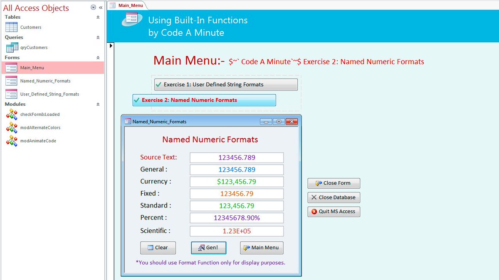This screenshot has width=499, height=280.
Task: Click the Close Form button
Action: (334, 183)
